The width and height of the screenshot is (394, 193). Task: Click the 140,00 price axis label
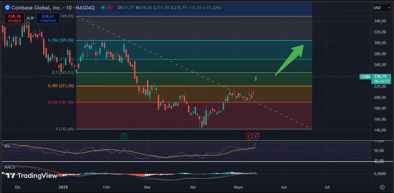coord(380,130)
